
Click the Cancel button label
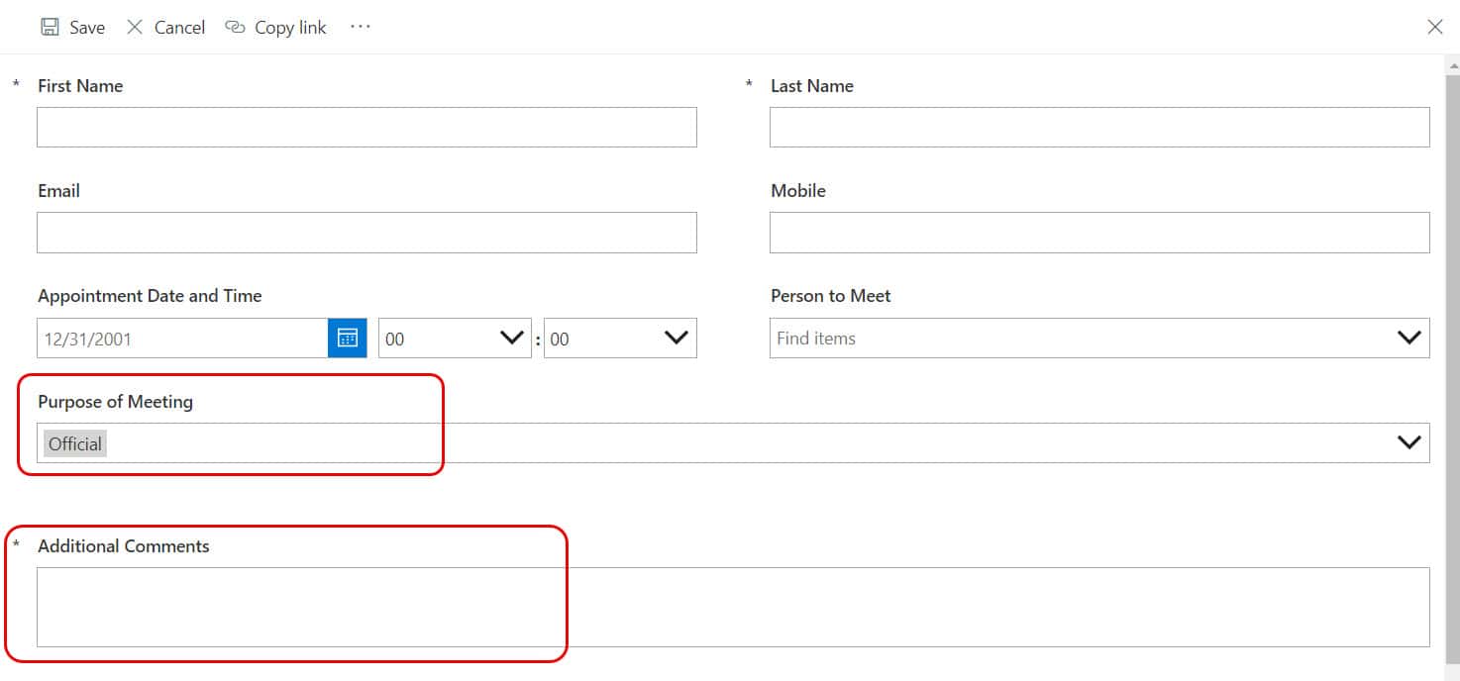(x=179, y=28)
